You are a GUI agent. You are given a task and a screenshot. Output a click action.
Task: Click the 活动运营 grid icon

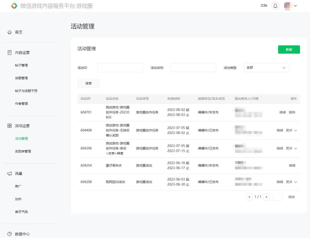click(x=9, y=126)
